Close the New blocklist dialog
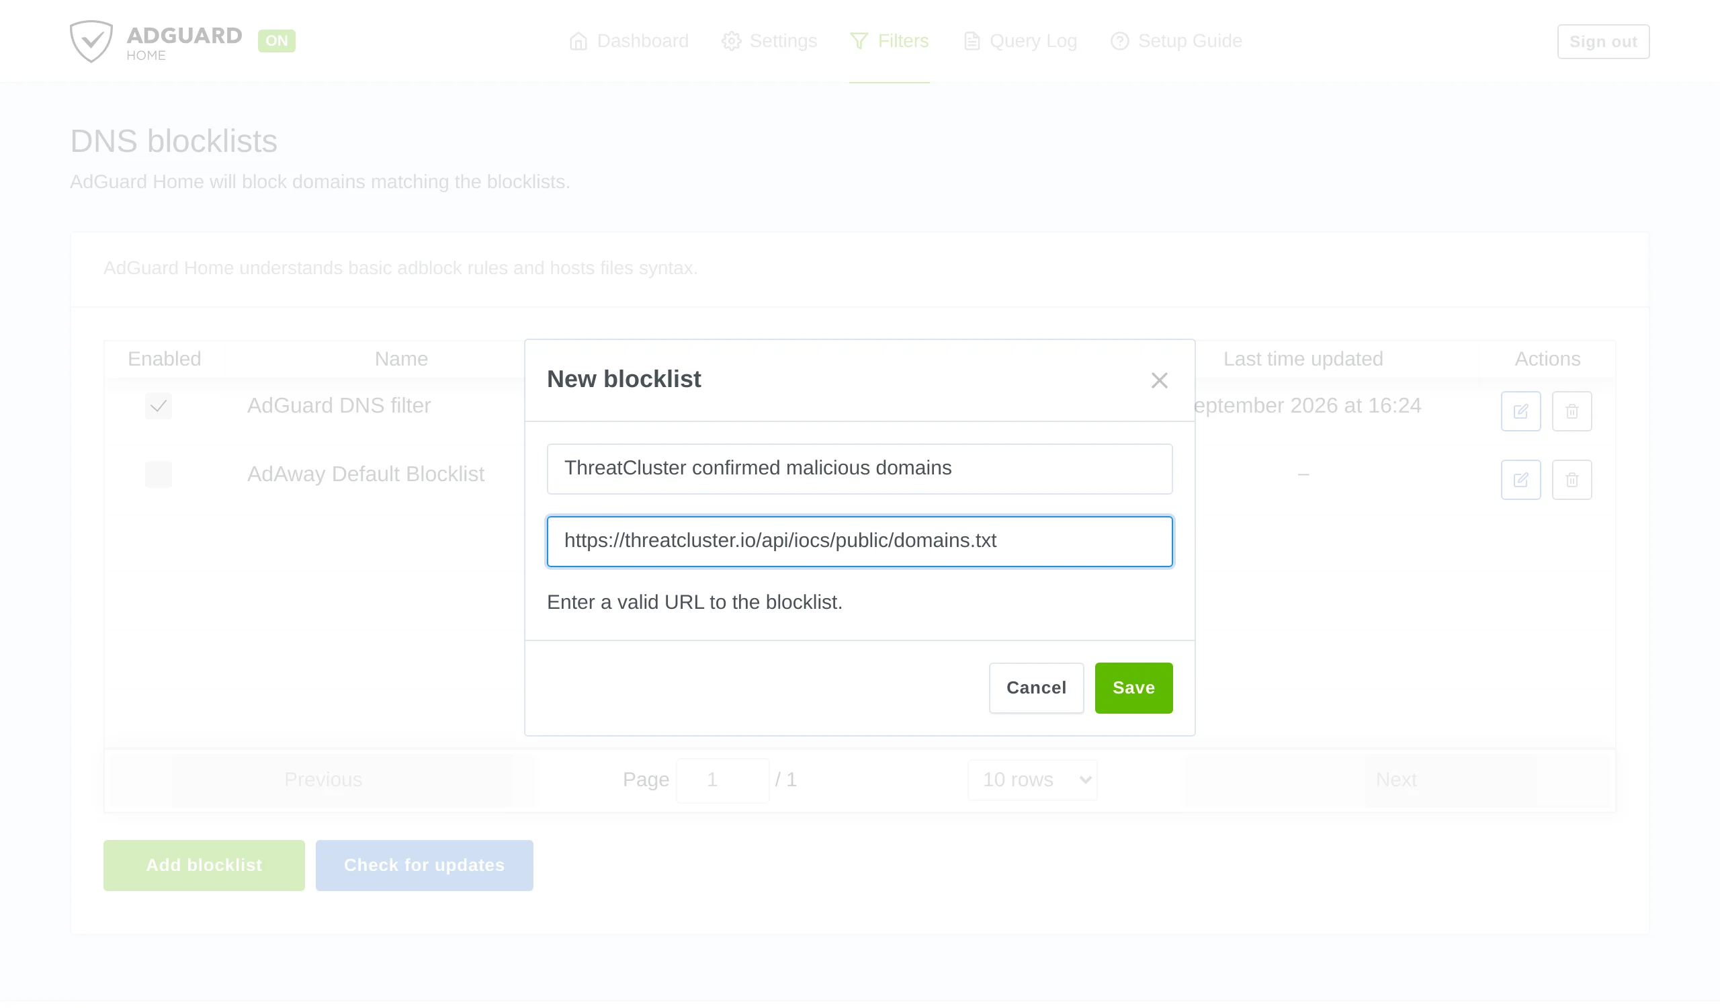1720x1008 pixels. [1159, 380]
